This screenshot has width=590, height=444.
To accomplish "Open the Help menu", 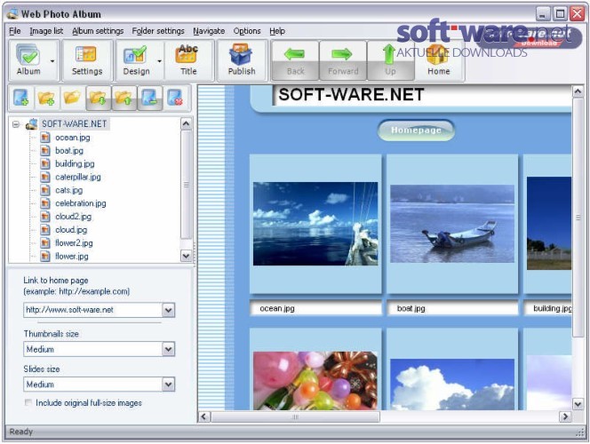I will [277, 31].
